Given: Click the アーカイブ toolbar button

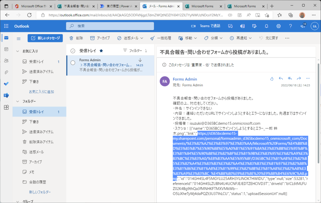Looking at the screenshot, I should click(x=100, y=38).
